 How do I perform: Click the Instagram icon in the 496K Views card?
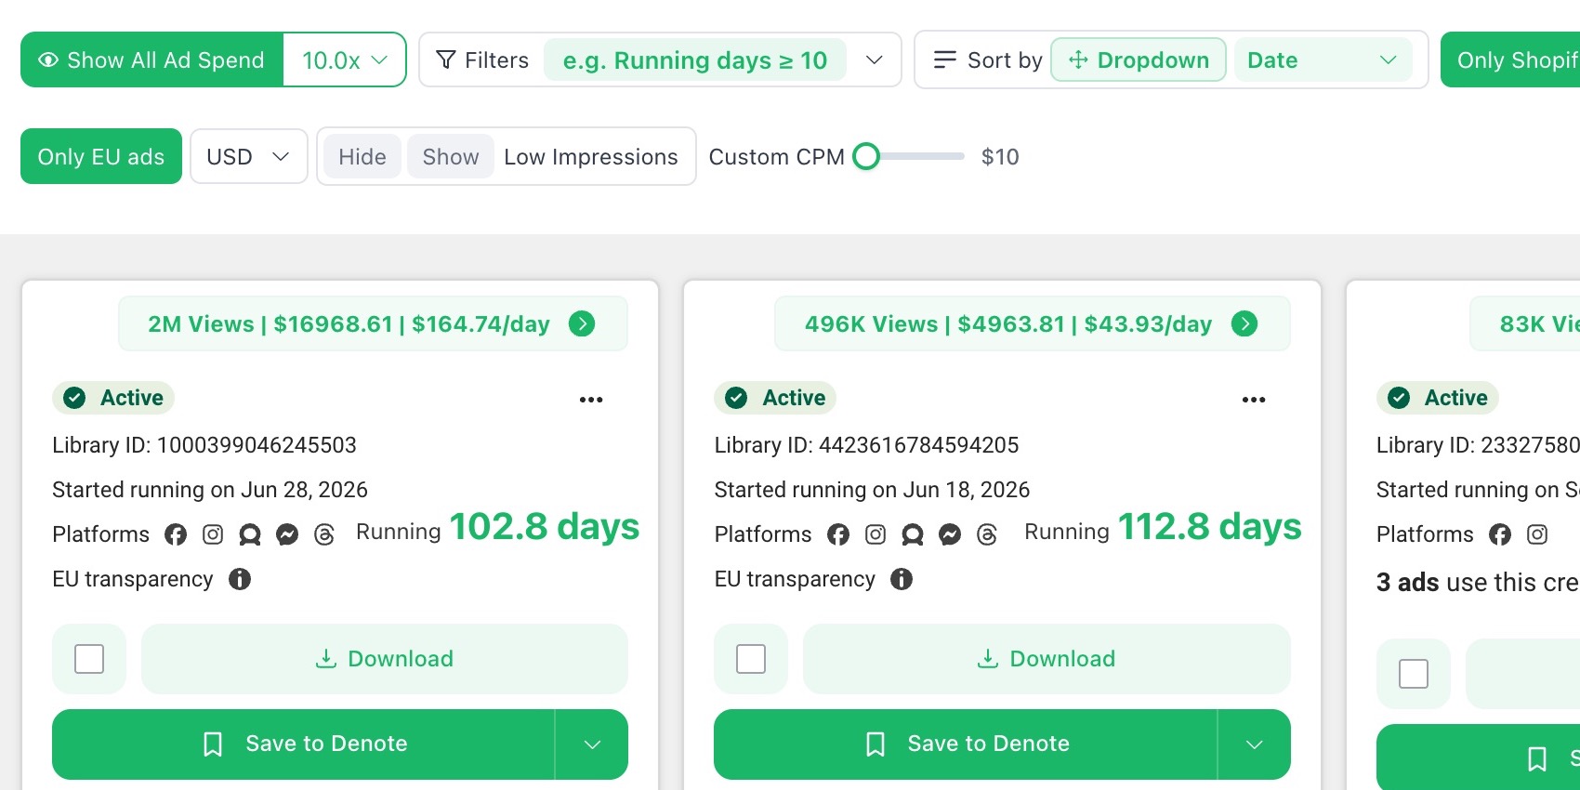876,534
